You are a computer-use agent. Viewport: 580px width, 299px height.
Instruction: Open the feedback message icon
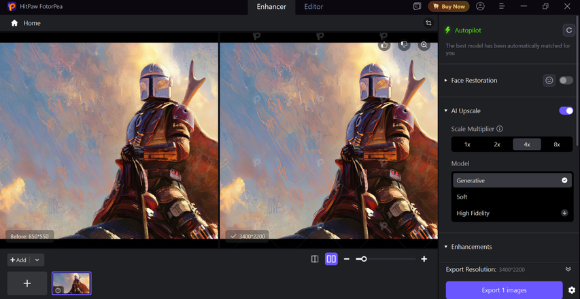coord(417,6)
